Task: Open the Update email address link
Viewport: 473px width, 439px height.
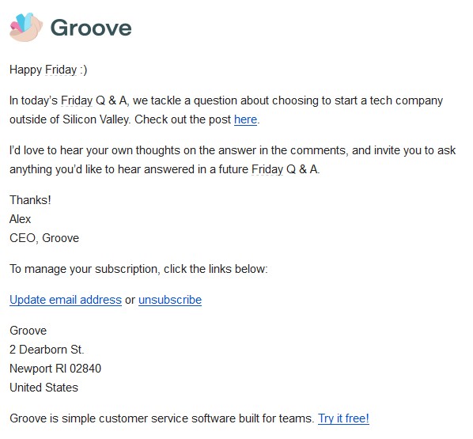Action: pyautogui.click(x=66, y=300)
